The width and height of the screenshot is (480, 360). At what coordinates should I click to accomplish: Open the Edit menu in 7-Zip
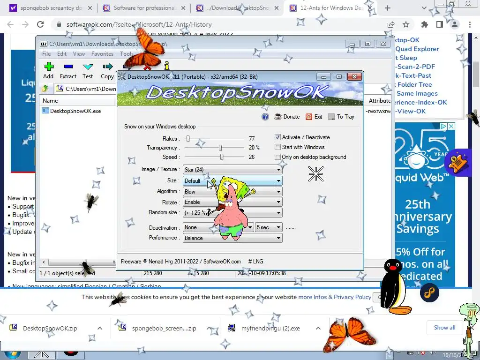click(61, 54)
